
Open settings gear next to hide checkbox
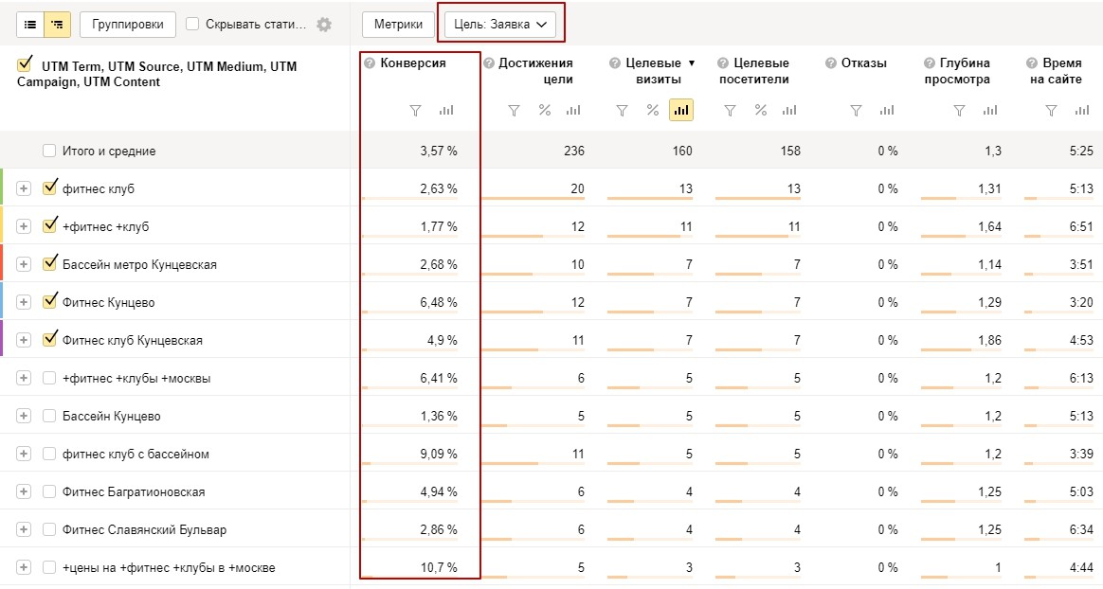(324, 24)
